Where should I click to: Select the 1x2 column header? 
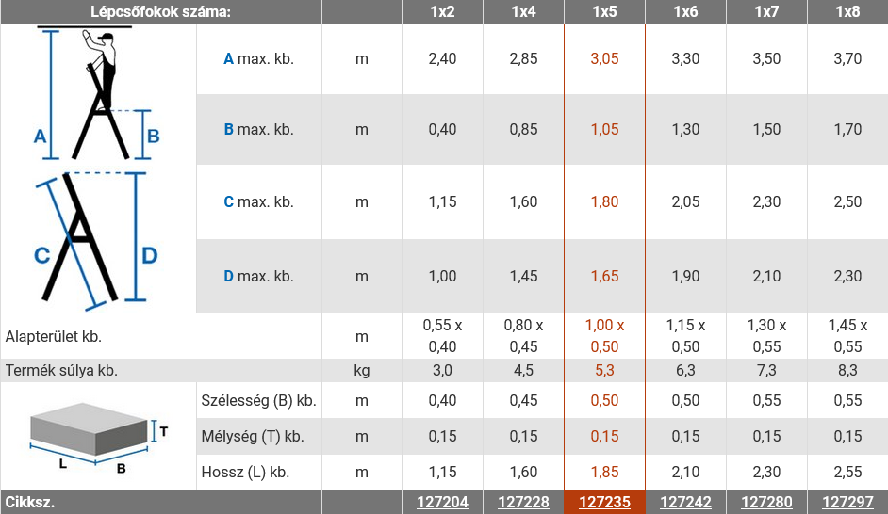pyautogui.click(x=442, y=12)
